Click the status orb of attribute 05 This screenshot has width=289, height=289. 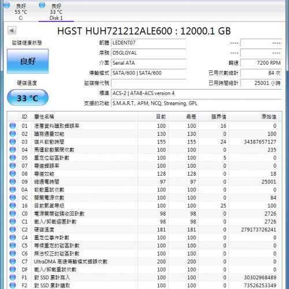[x=13, y=158]
